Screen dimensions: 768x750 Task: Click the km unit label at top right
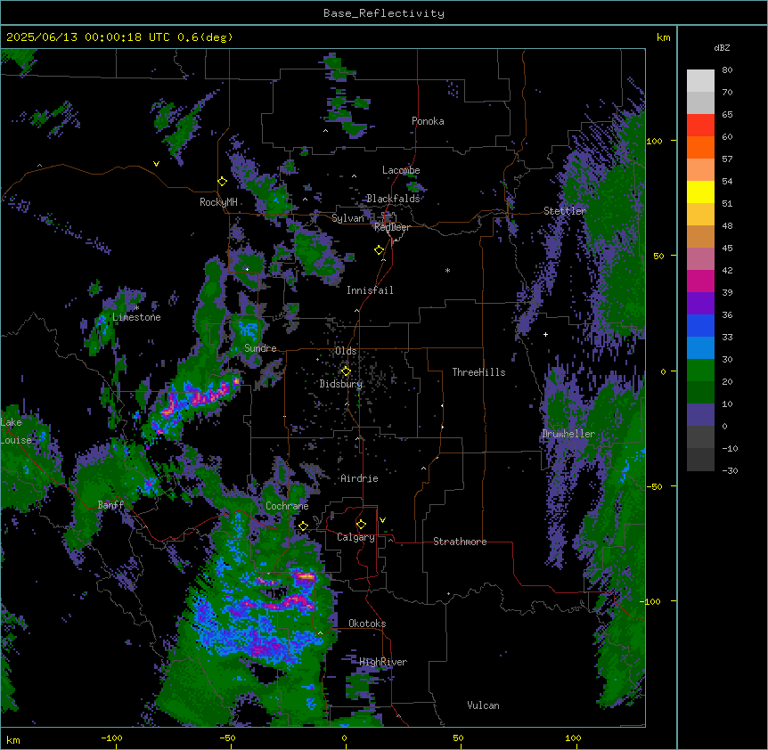tap(663, 37)
